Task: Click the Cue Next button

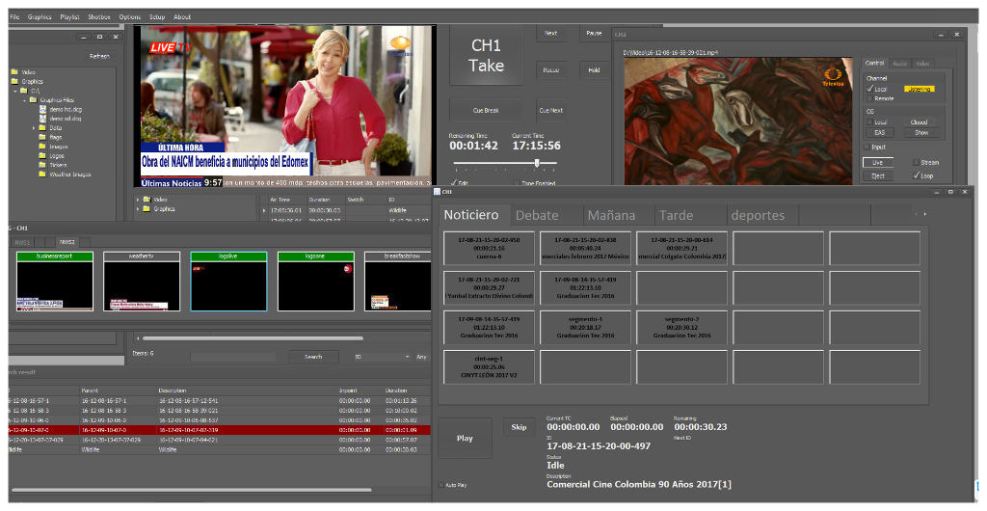Action: coord(550,110)
